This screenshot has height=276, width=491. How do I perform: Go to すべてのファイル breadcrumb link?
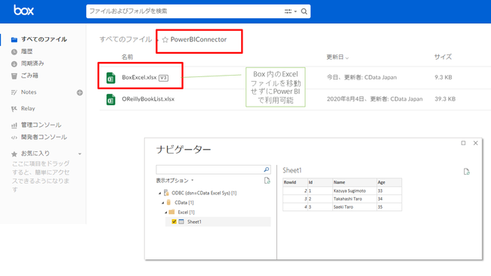click(x=125, y=39)
